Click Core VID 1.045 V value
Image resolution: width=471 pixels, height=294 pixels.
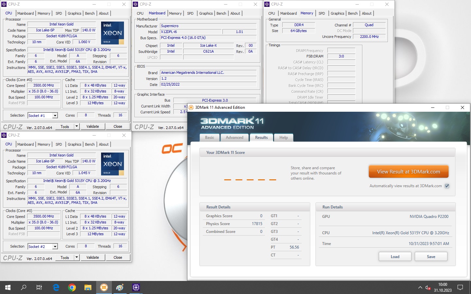click(x=84, y=173)
